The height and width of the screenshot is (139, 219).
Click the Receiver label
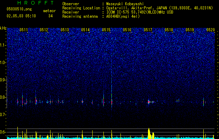point(71,12)
